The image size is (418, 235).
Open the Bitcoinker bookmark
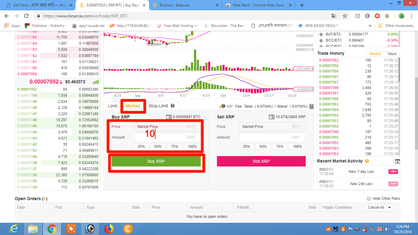click(224, 26)
